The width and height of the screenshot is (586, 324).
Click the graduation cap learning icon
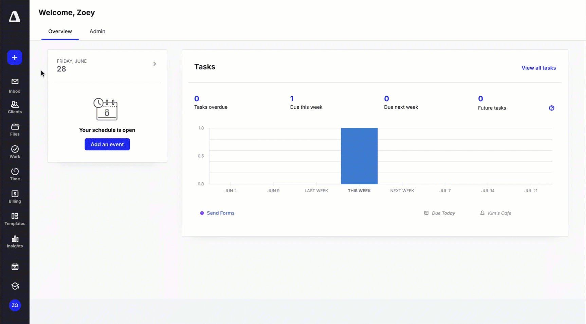tap(15, 286)
